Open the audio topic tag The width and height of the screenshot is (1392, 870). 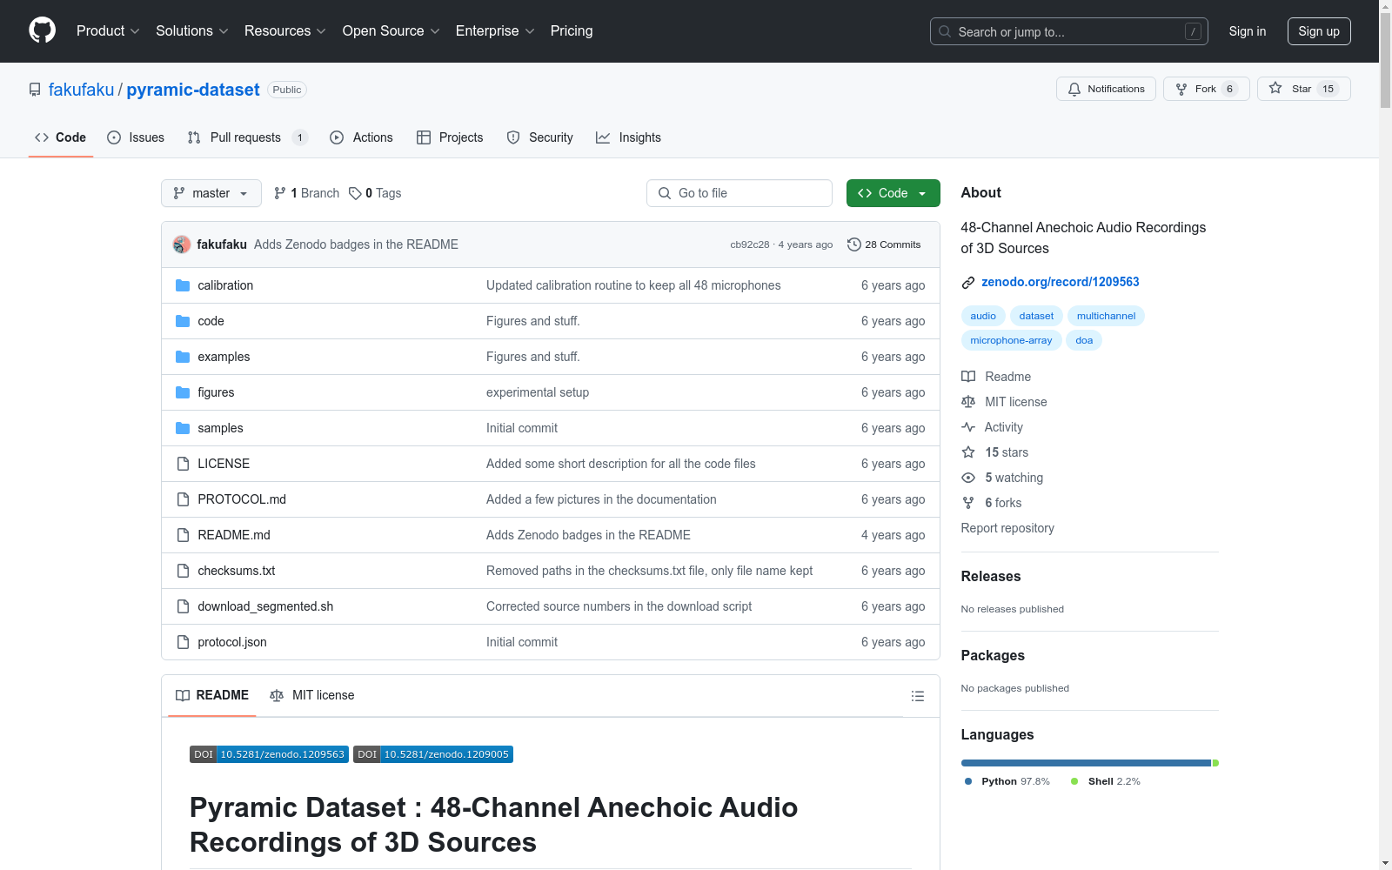point(983,316)
